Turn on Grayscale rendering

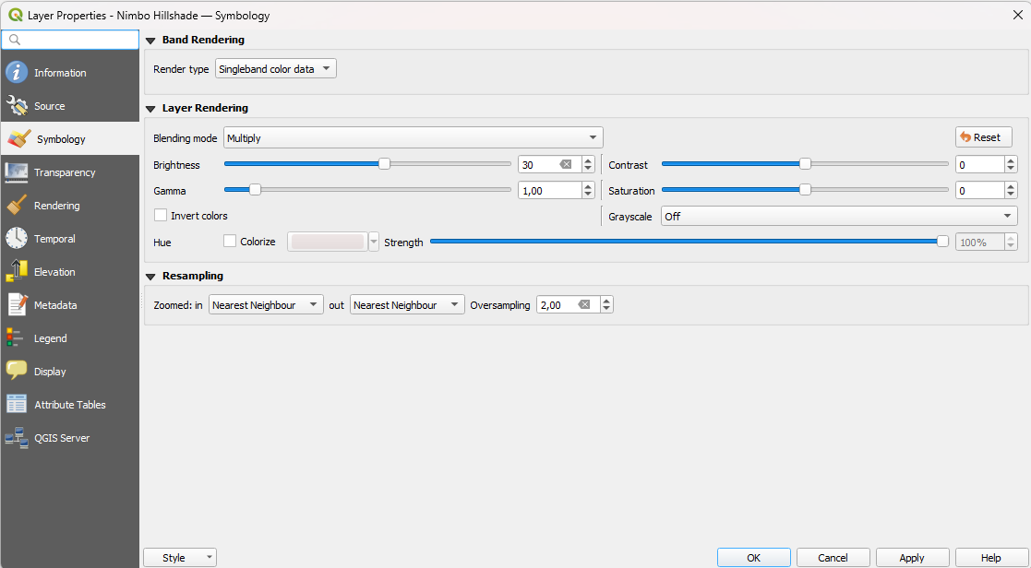click(838, 216)
